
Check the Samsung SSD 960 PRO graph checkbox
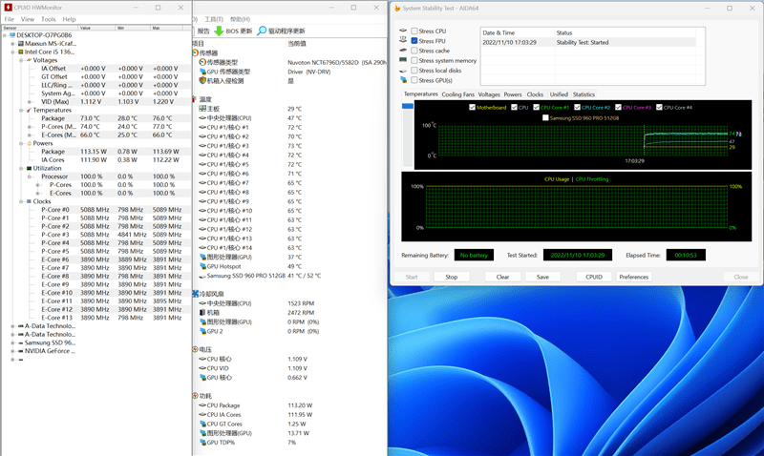[x=545, y=117]
